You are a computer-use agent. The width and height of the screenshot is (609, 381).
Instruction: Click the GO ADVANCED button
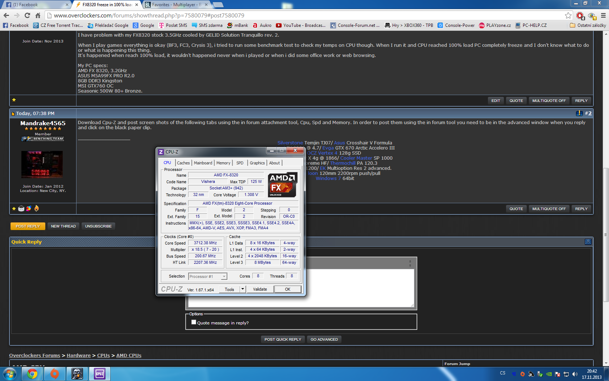pyautogui.click(x=324, y=339)
